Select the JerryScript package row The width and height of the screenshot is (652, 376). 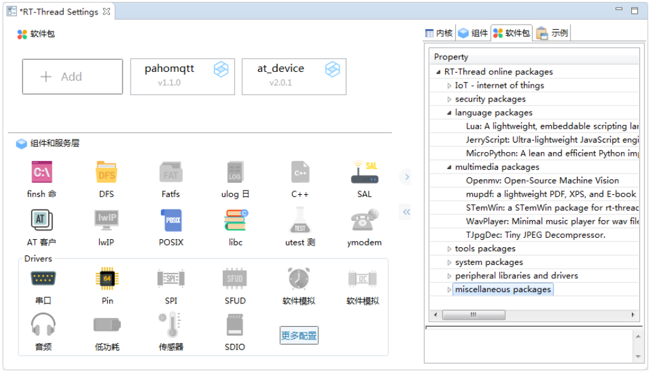click(535, 140)
